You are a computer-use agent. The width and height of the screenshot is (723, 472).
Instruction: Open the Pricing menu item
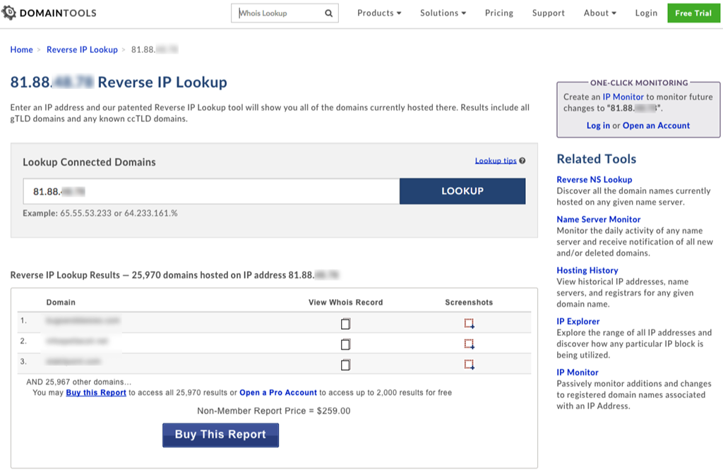pos(499,13)
